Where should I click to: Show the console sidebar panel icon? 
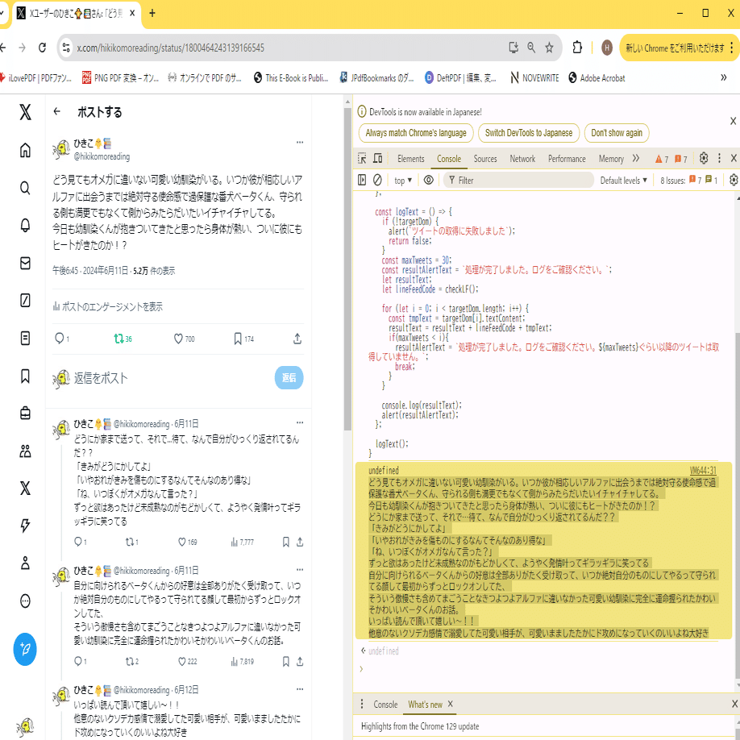tap(361, 180)
